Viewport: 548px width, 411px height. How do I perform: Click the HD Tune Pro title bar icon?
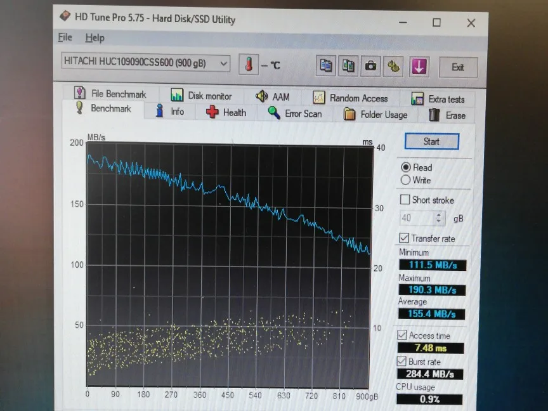[65, 16]
